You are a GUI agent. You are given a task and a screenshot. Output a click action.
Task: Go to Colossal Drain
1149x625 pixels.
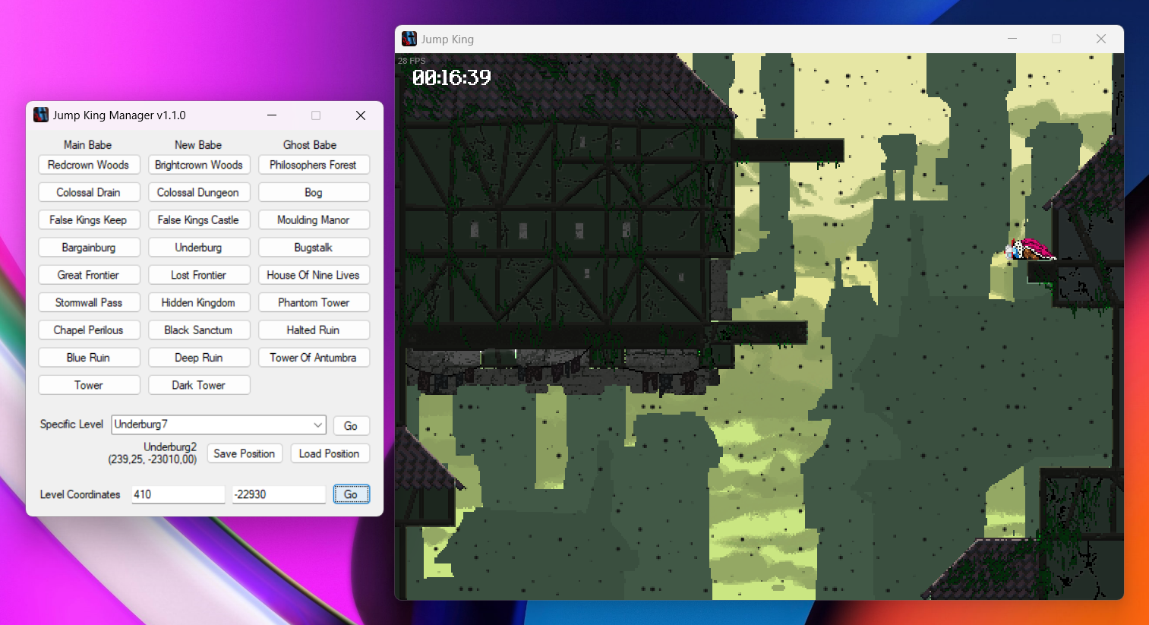pos(89,192)
